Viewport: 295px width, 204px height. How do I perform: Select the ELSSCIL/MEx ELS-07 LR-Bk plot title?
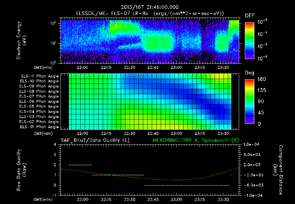point(150,14)
